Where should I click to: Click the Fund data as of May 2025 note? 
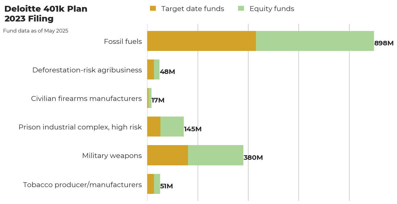[36, 31]
